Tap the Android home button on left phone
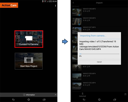 [29, 100]
